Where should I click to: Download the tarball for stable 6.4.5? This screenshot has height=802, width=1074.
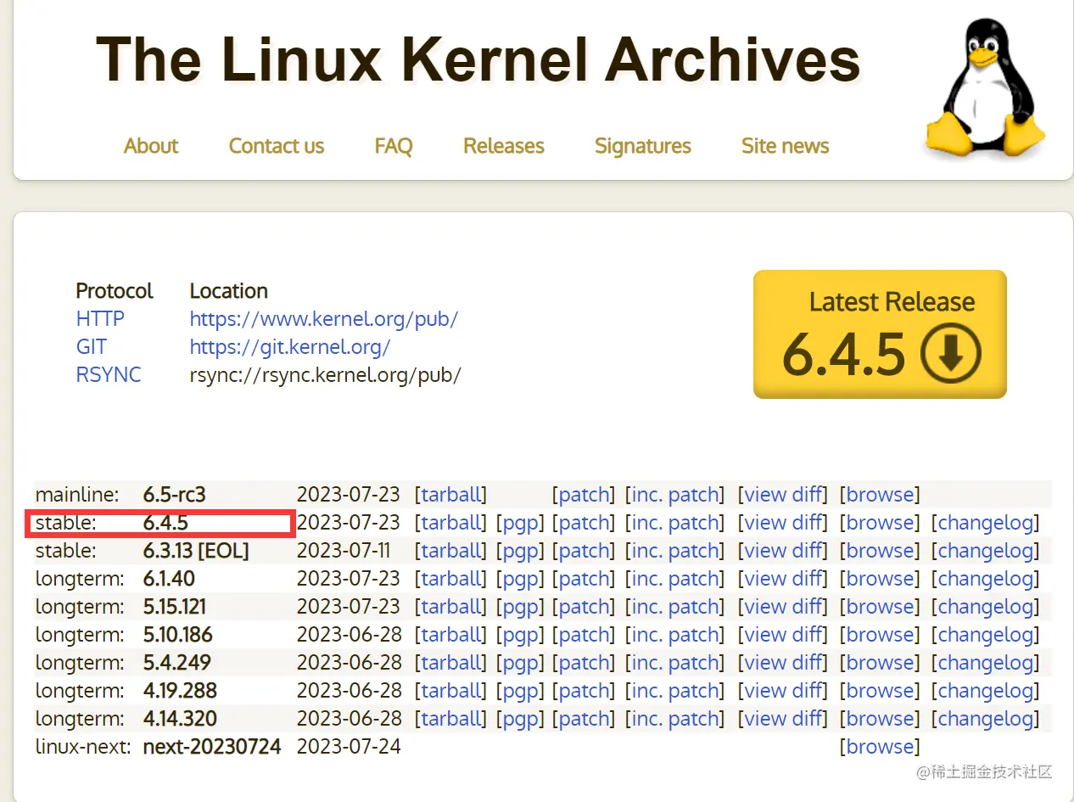point(451,523)
